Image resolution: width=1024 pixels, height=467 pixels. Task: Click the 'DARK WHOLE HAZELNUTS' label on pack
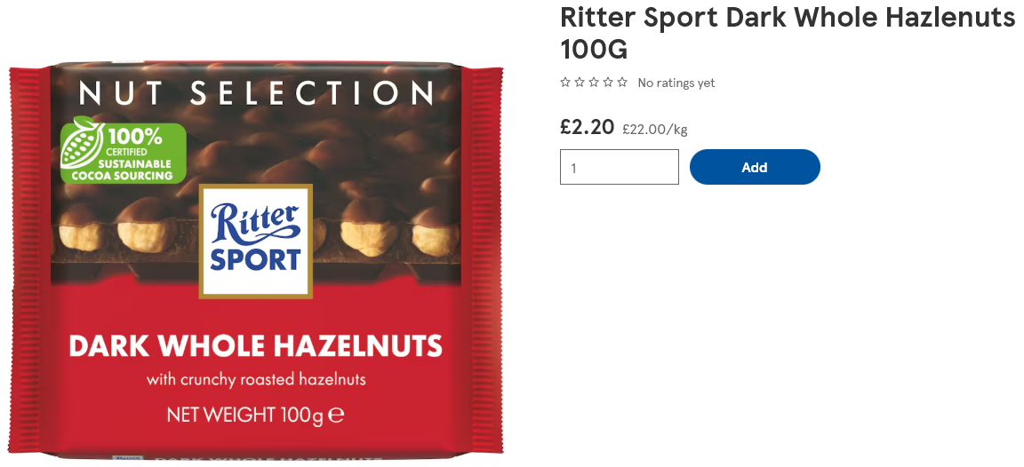255,346
